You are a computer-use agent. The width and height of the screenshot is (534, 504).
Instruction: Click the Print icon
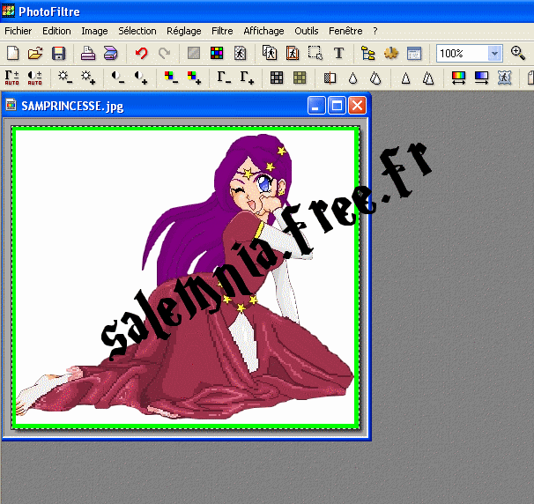coord(88,54)
